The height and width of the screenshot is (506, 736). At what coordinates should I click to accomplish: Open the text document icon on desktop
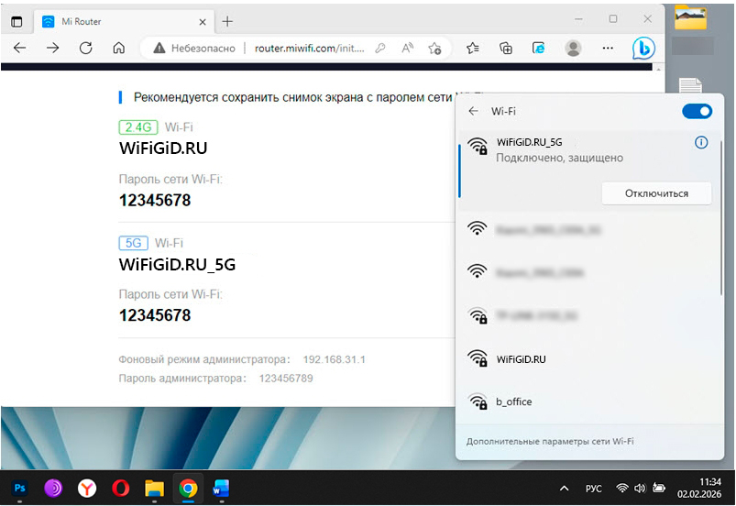click(x=690, y=86)
